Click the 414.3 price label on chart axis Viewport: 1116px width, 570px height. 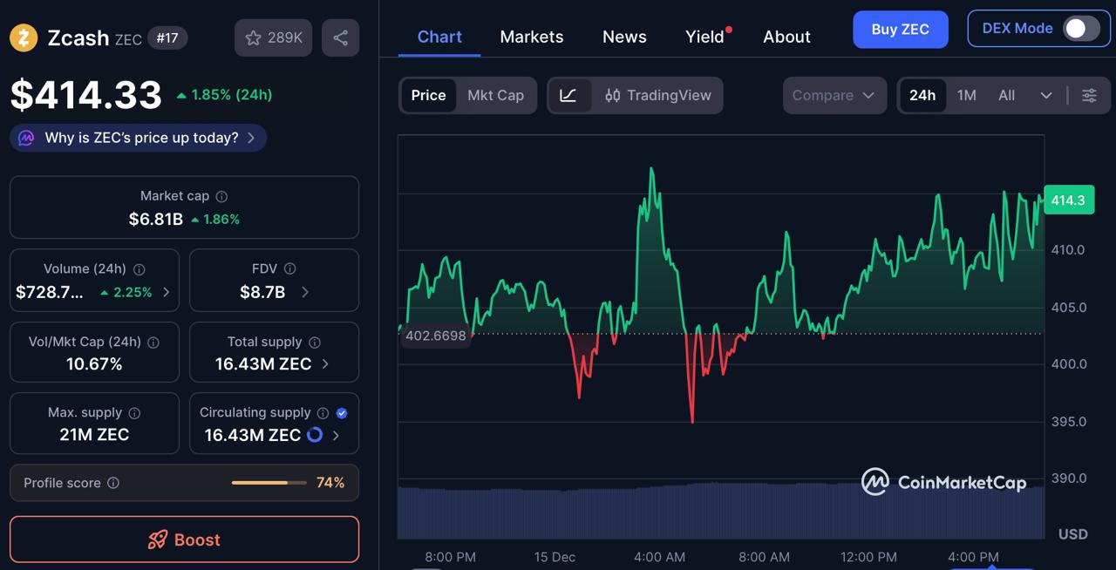(1069, 200)
